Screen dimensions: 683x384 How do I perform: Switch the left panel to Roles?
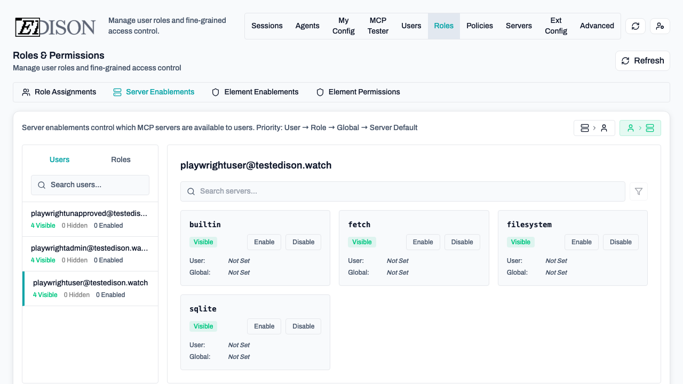pos(121,159)
